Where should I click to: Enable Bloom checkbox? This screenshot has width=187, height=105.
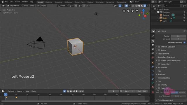tap(159, 50)
